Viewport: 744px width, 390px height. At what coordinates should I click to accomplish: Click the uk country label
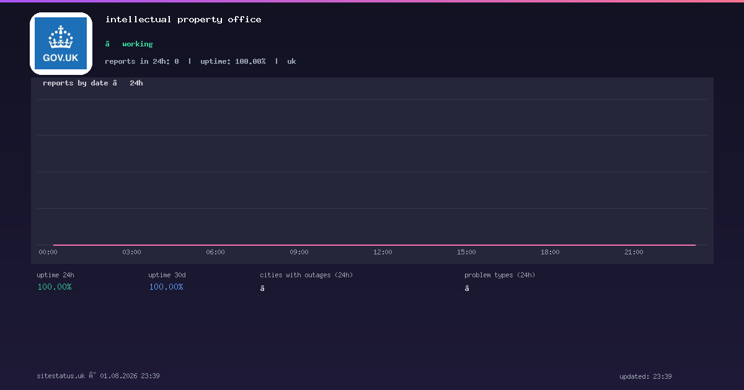pyautogui.click(x=291, y=61)
